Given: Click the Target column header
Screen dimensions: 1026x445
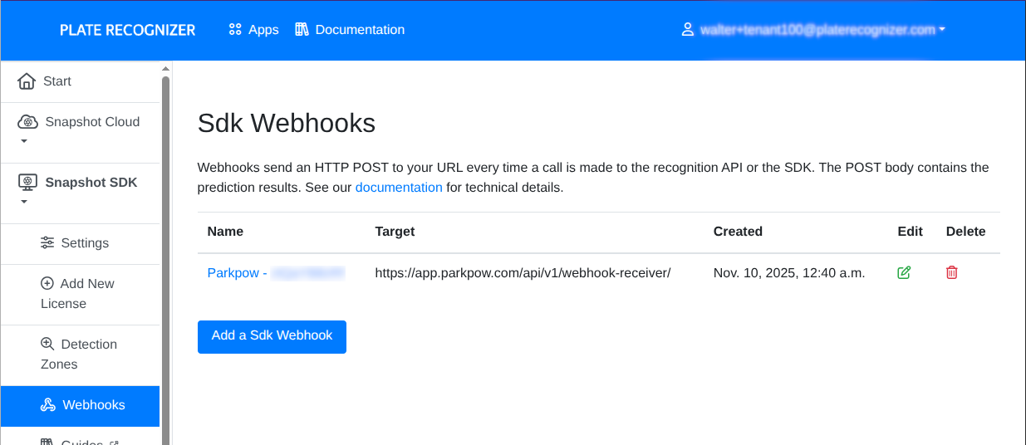Looking at the screenshot, I should tap(395, 232).
